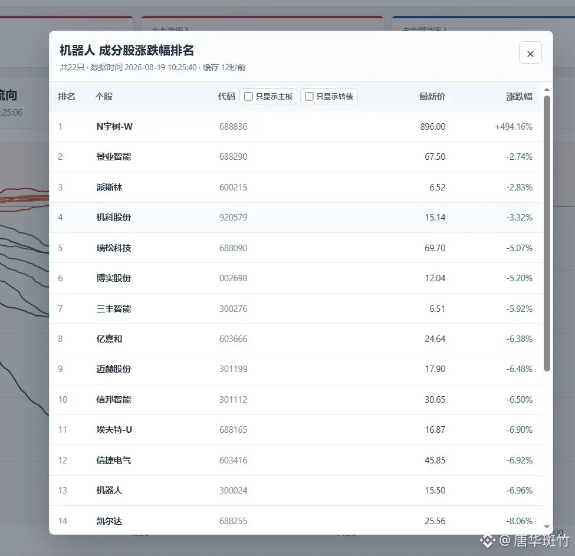Open stock 派斯林

point(109,187)
